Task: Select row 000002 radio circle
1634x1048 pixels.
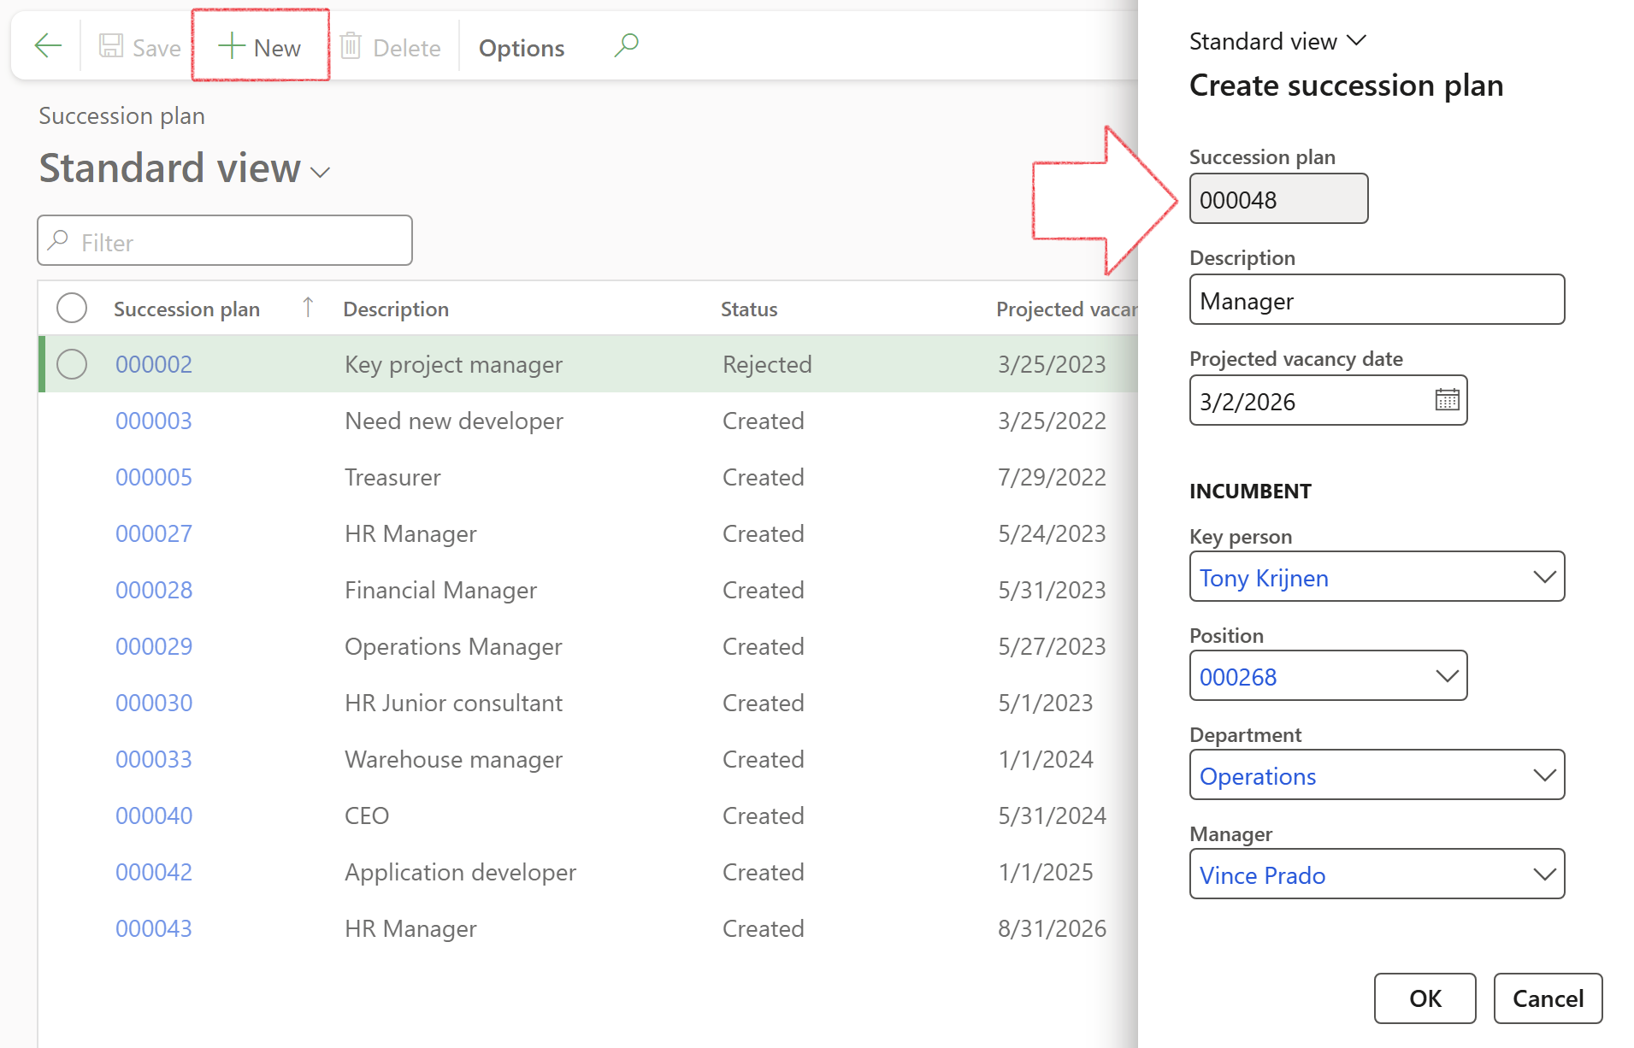Action: point(72,364)
